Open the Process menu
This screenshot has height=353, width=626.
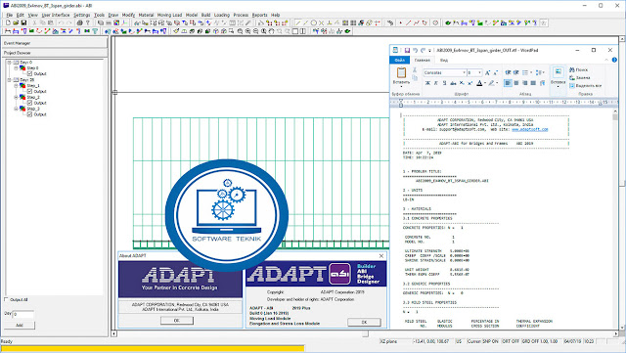(x=241, y=15)
